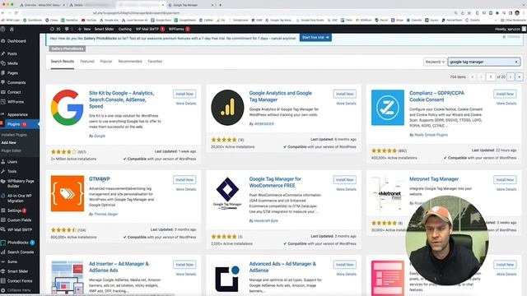Screen dimensions: 527x296
Task: Click the Tools wrench icon
Action: click(x=3, y=171)
